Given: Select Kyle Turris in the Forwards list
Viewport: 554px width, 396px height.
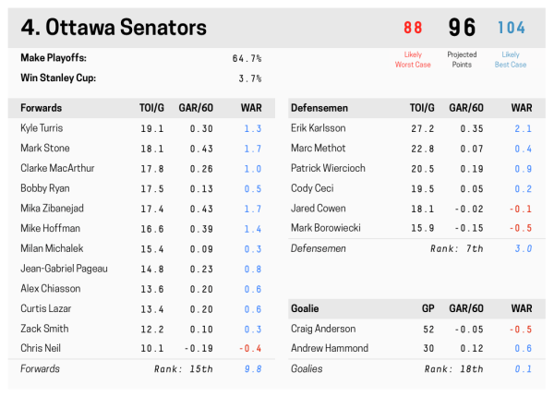Looking at the screenshot, I should coord(42,128).
